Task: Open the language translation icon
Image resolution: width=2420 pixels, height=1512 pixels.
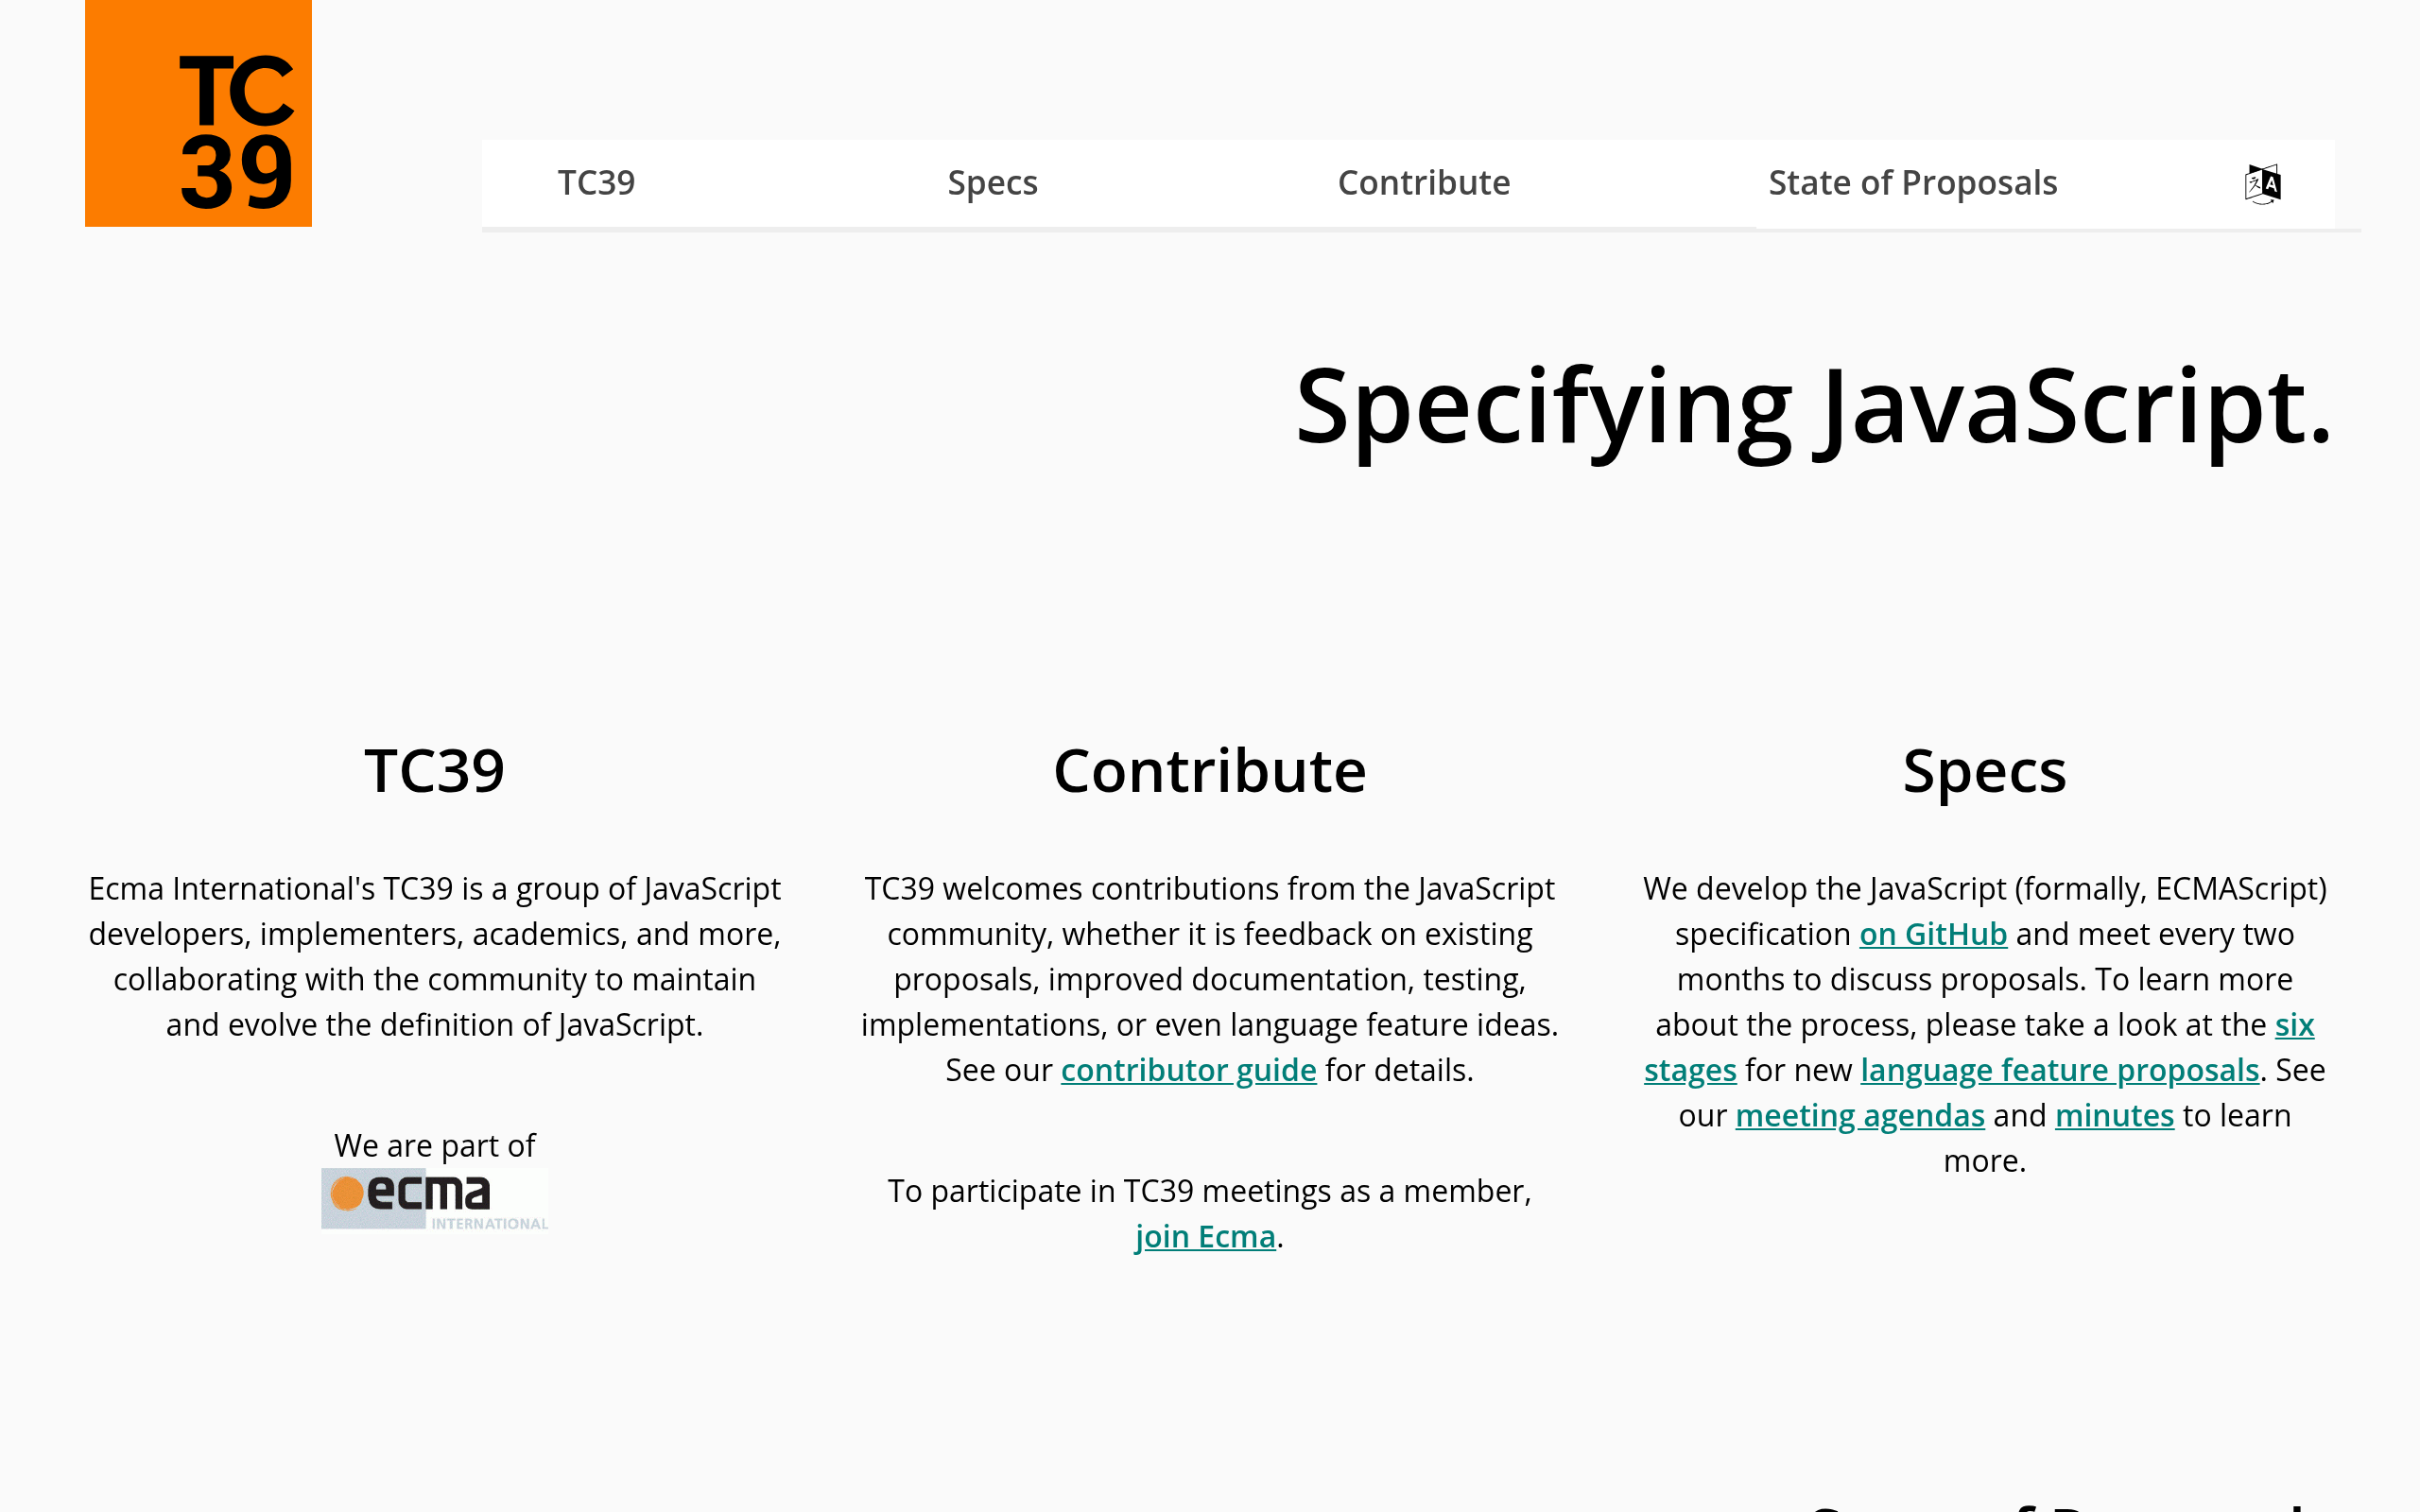Action: click(x=2262, y=184)
